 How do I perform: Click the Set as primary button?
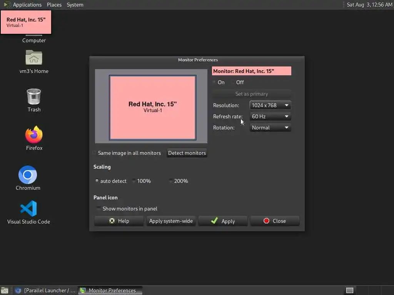[252, 94]
